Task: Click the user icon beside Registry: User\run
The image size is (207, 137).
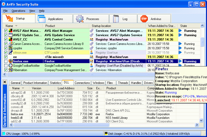Action: coord(92,53)
